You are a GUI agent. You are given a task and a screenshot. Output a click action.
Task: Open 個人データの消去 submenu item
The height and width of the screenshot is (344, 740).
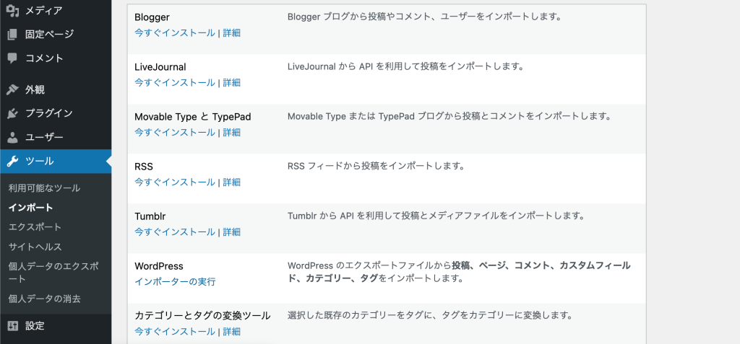click(44, 299)
